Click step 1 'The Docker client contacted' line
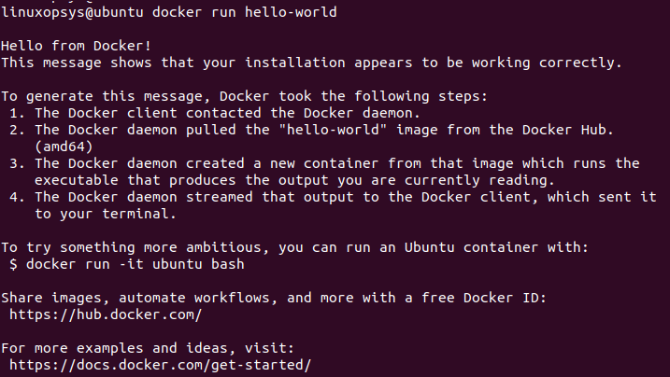670x377 pixels. 215,113
